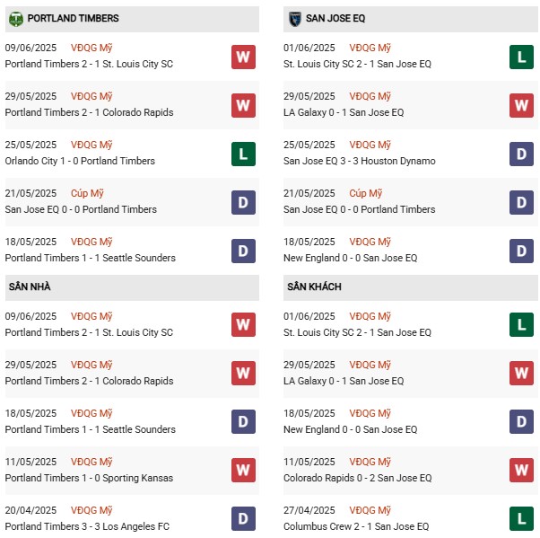Viewport: 540px width, 538px height.
Task: Click the D badge for Portland vs Seattle Sounders in top section
Action: click(x=243, y=251)
